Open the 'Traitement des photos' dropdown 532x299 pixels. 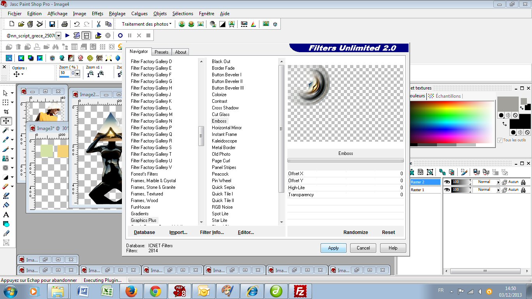point(146,24)
